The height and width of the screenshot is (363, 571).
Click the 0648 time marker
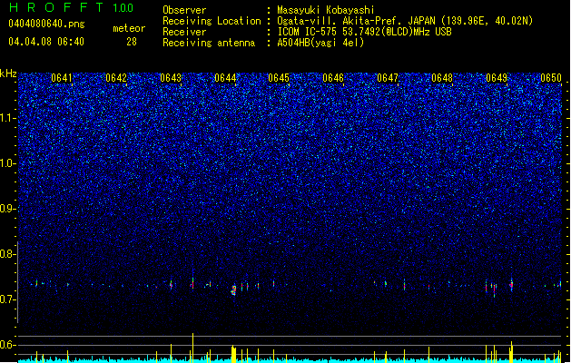tap(442, 78)
